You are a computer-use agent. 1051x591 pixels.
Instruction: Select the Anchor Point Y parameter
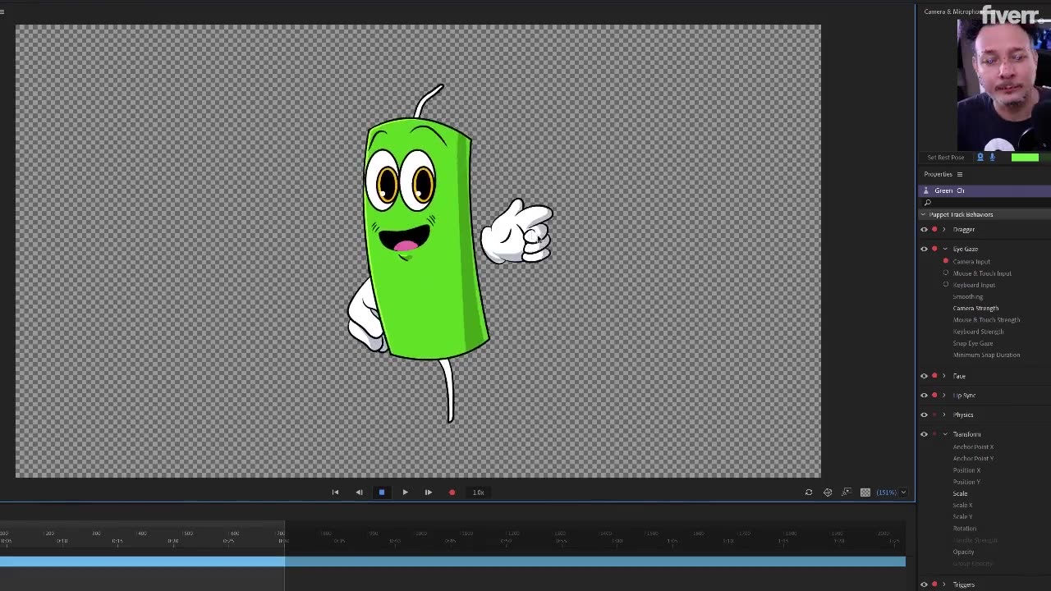click(973, 458)
